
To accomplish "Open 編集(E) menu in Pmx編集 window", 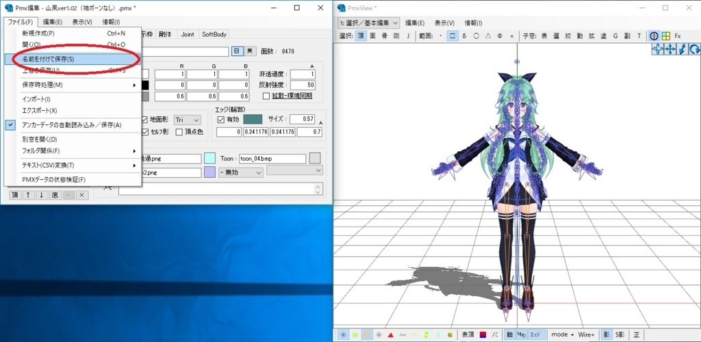I will pos(53,22).
